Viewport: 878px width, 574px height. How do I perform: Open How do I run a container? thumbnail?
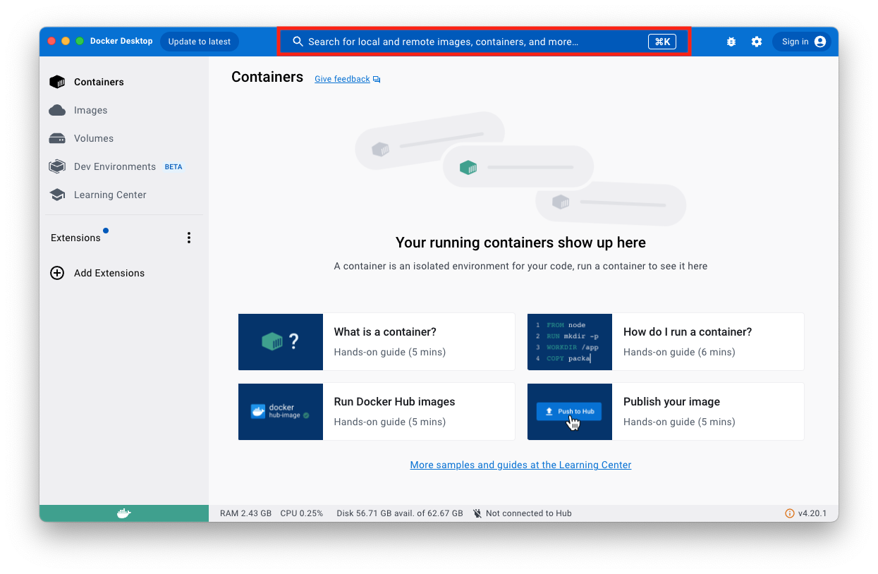(570, 342)
